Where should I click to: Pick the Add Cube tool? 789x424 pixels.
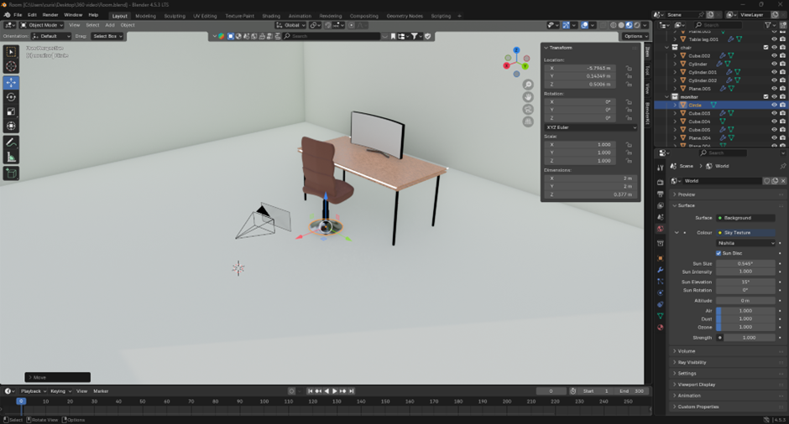(x=11, y=173)
